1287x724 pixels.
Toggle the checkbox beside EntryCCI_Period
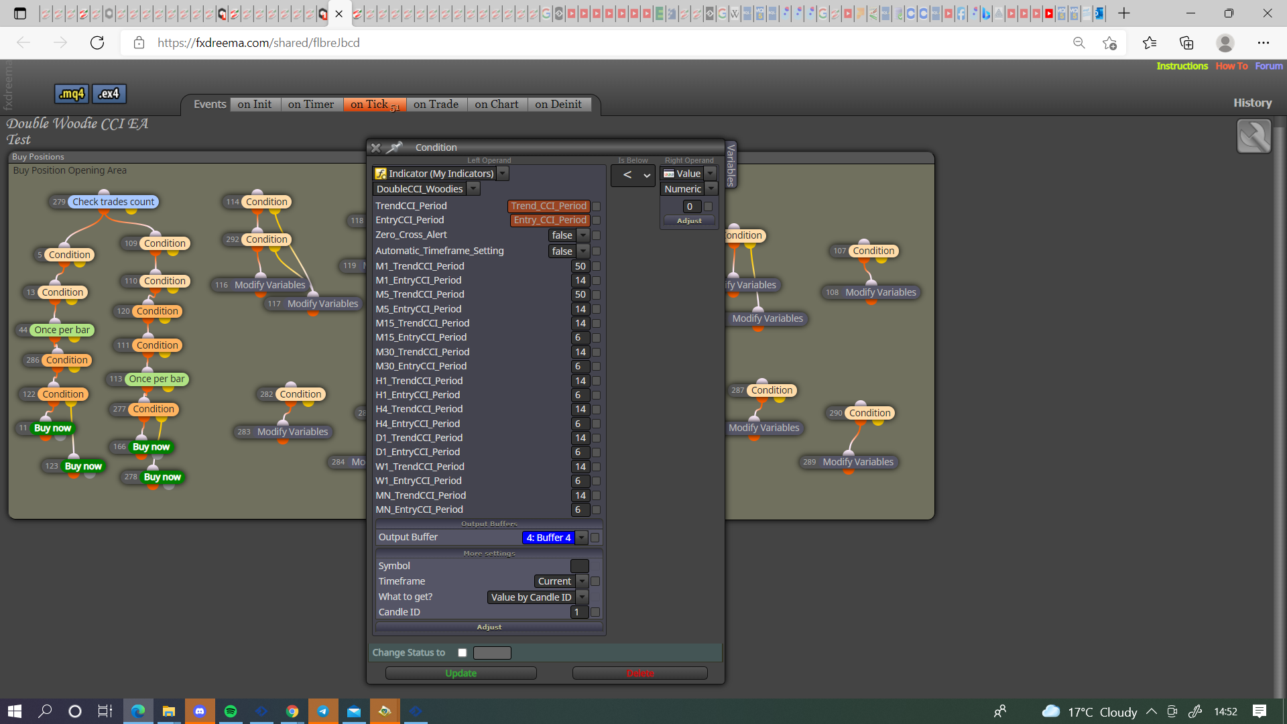[x=596, y=221]
